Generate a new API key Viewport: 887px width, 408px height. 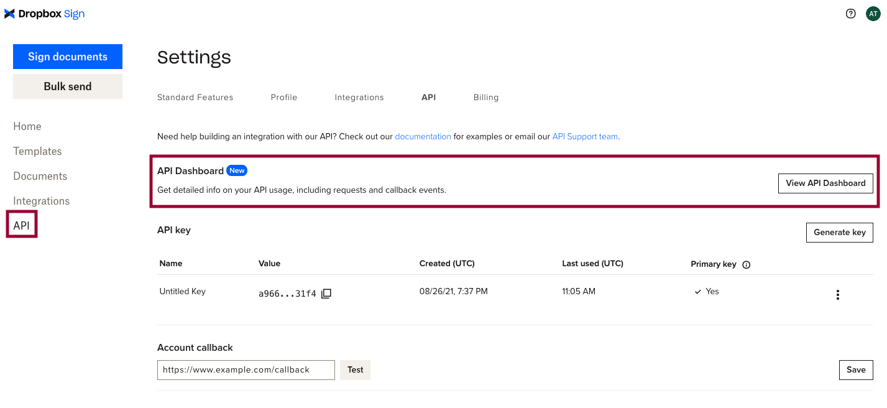tap(839, 232)
